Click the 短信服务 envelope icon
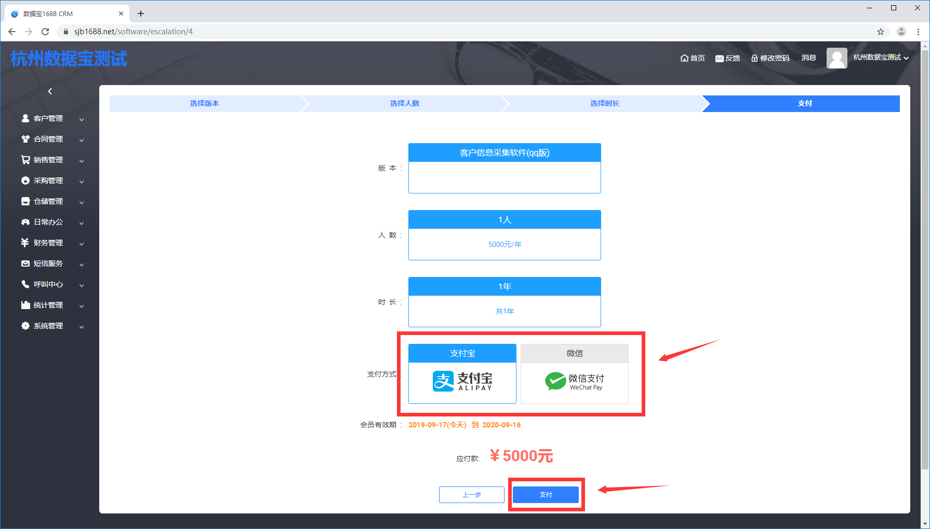The width and height of the screenshot is (930, 529). (x=25, y=263)
